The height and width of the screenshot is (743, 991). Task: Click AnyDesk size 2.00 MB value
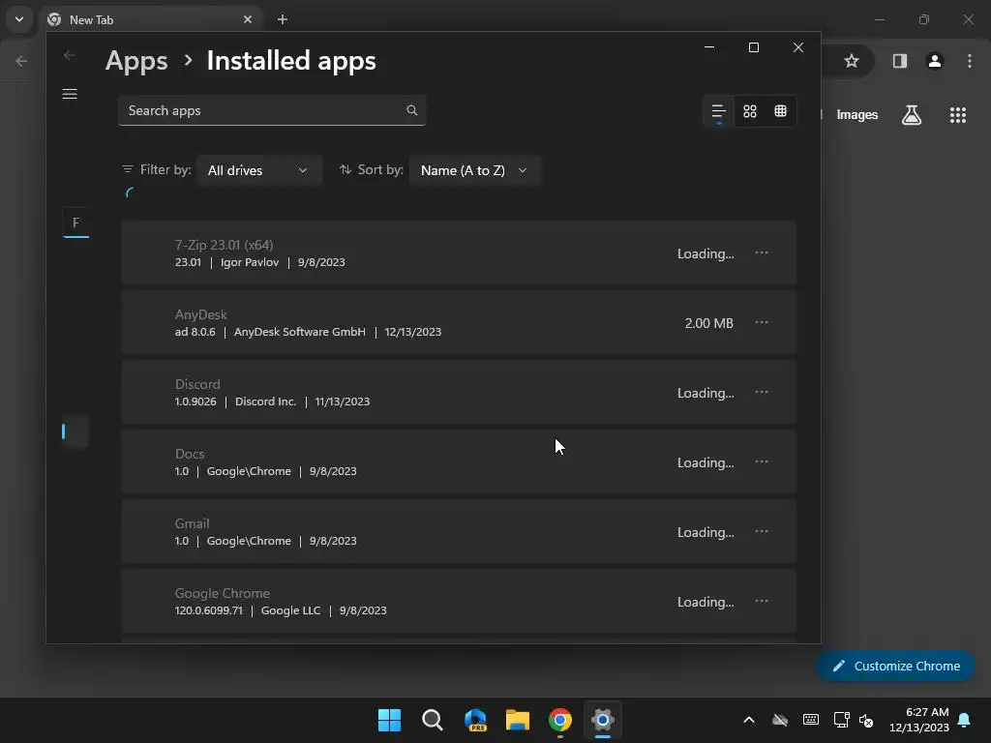click(709, 323)
